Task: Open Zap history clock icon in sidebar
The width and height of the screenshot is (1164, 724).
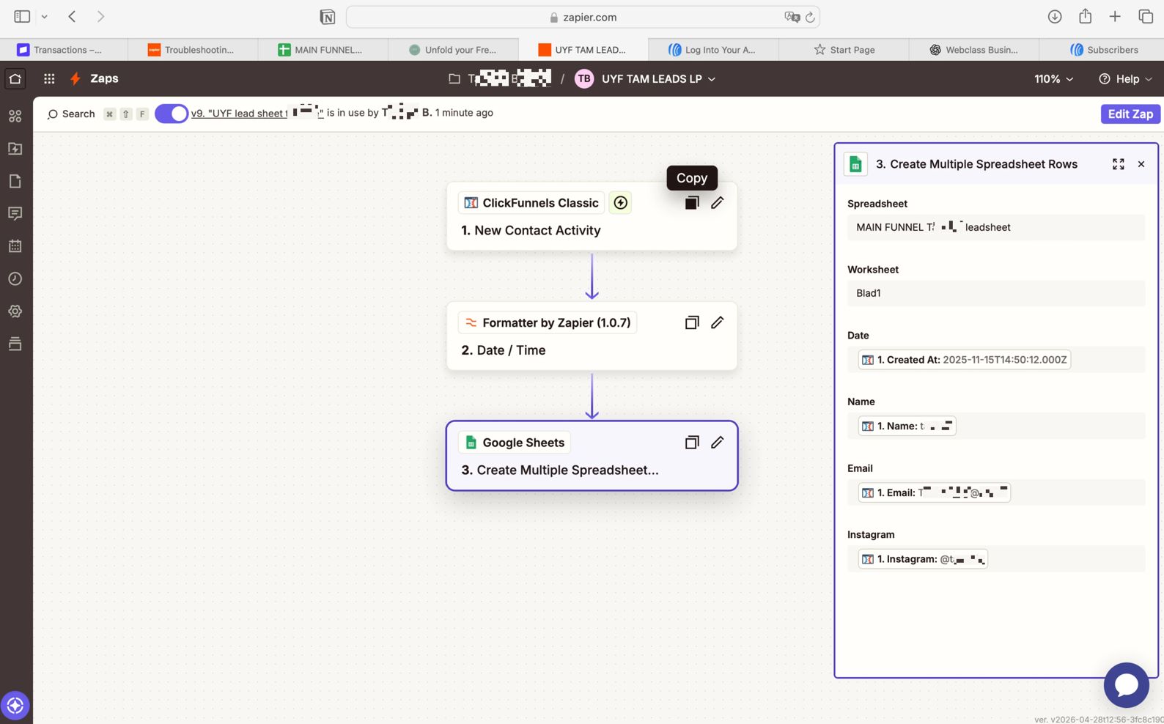Action: [15, 278]
